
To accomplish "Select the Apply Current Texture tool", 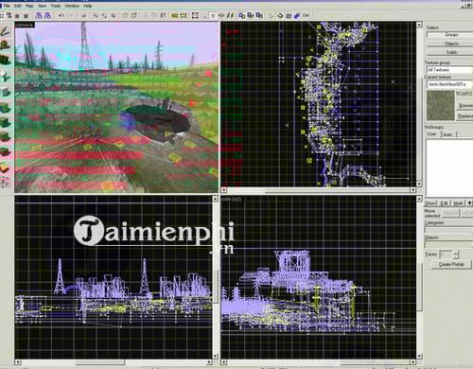I will coord(6,123).
